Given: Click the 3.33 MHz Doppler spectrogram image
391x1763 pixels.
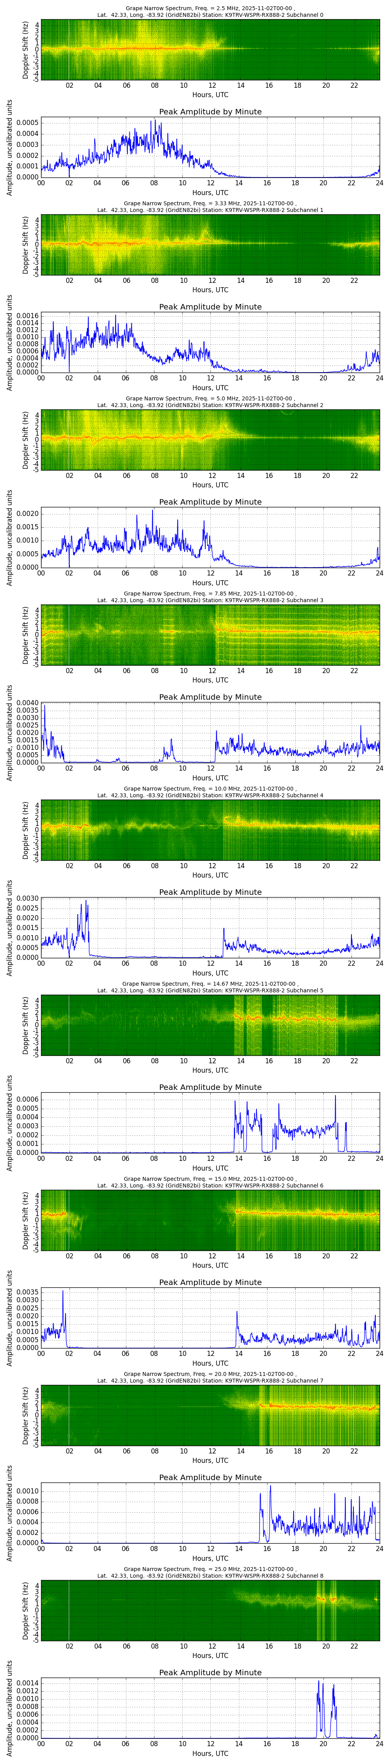Looking at the screenshot, I should coord(210,245).
